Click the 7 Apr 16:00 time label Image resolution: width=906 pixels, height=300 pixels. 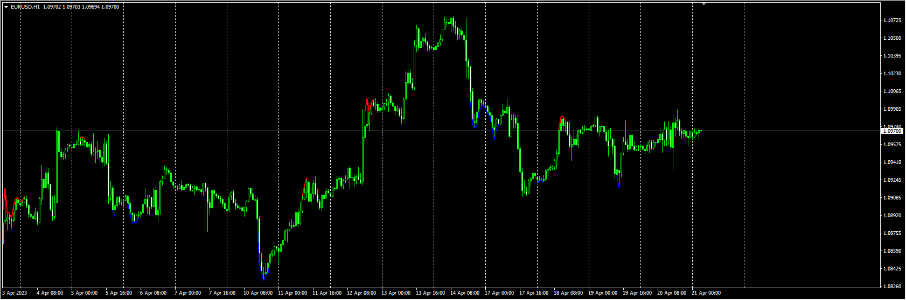pos(222,293)
